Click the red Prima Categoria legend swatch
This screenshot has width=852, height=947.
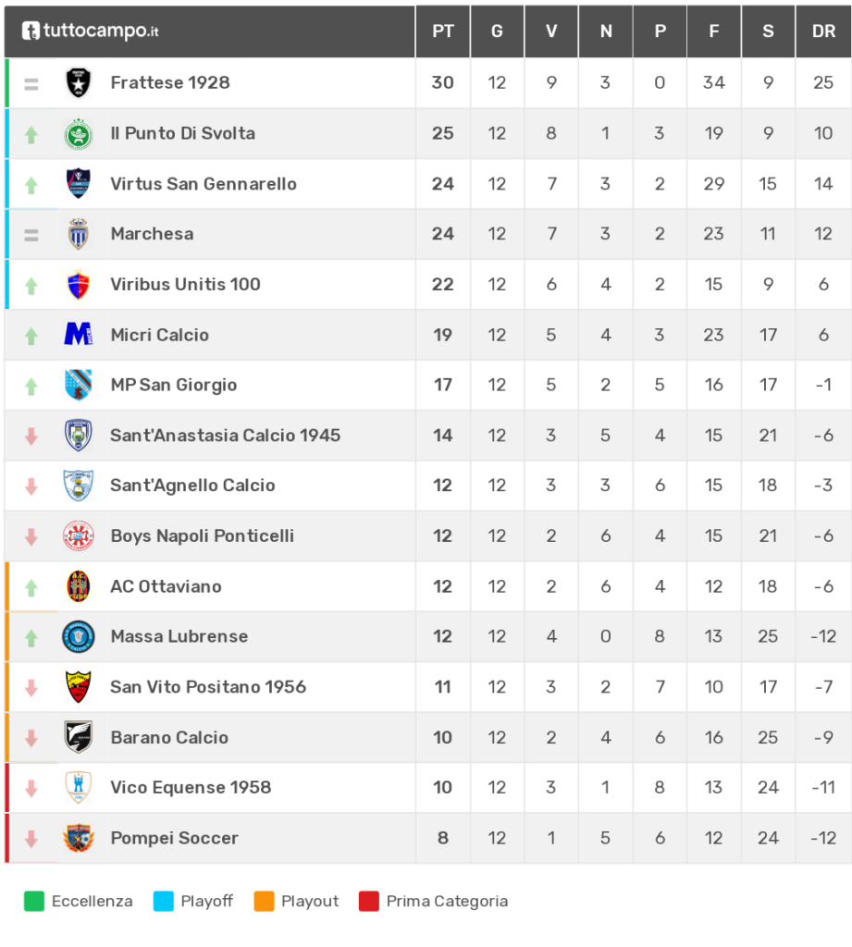(x=368, y=901)
